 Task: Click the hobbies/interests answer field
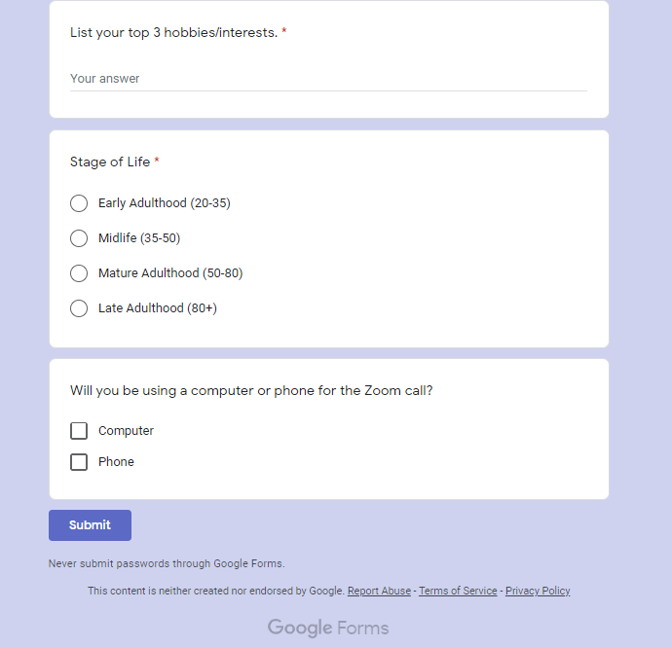coord(328,79)
